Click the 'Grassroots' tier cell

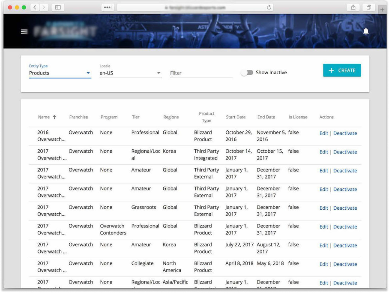[144, 207]
